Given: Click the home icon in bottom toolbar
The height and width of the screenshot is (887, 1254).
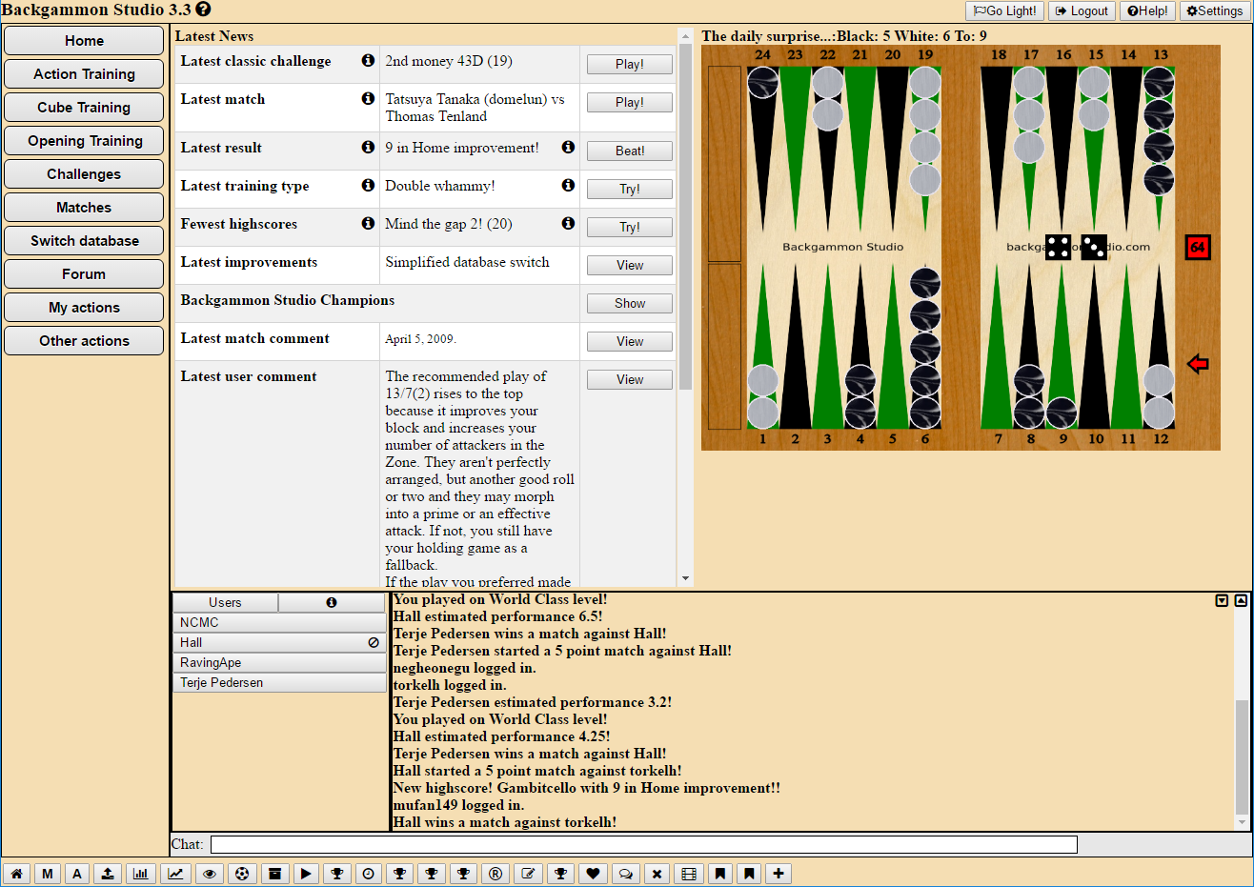Looking at the screenshot, I should pyautogui.click(x=16, y=873).
